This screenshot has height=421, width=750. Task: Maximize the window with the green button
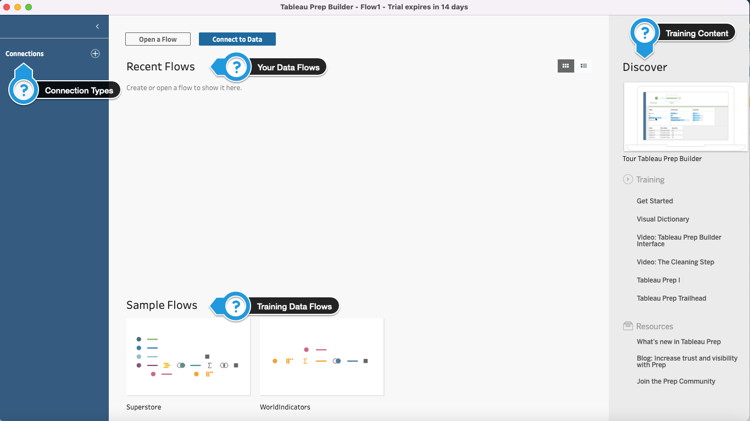pyautogui.click(x=29, y=7)
